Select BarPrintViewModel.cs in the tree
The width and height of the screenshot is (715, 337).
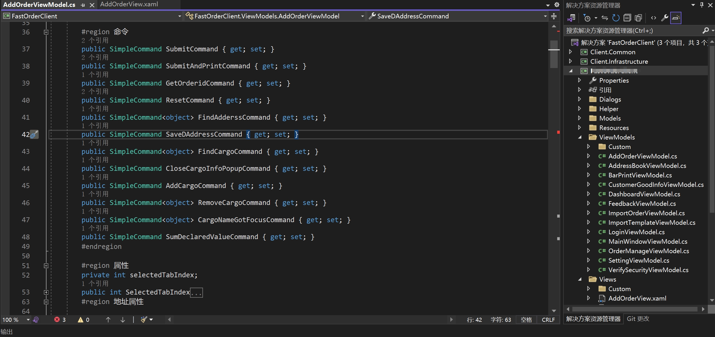(640, 175)
